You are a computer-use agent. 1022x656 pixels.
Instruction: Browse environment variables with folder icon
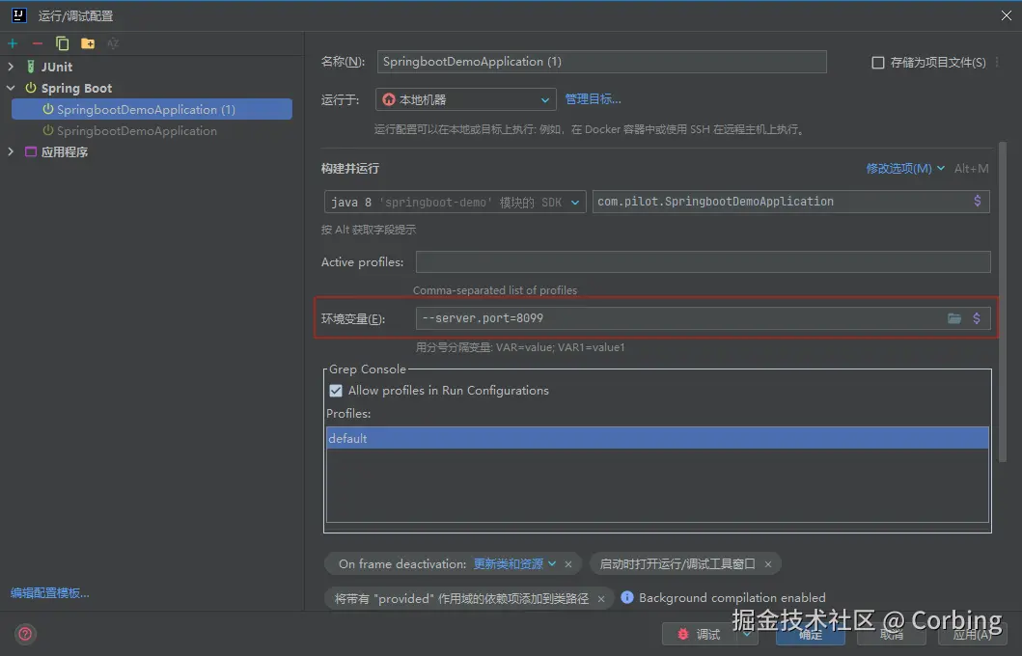point(954,318)
